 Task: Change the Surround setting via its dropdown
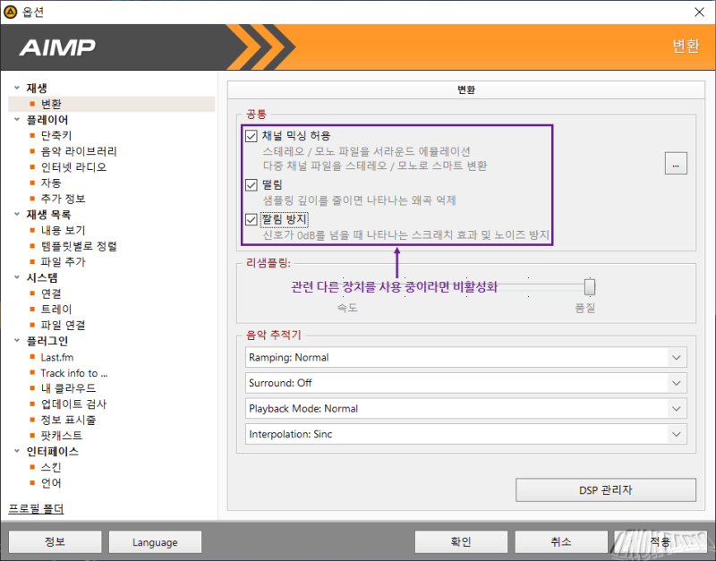tap(678, 382)
